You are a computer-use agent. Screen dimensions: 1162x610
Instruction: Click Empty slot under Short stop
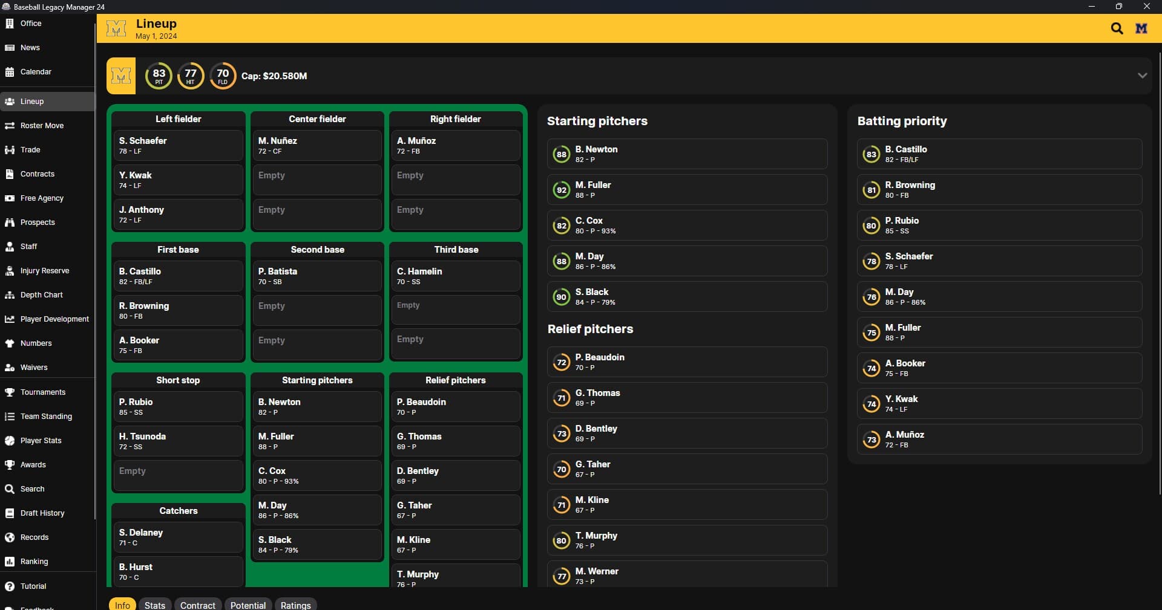[178, 475]
